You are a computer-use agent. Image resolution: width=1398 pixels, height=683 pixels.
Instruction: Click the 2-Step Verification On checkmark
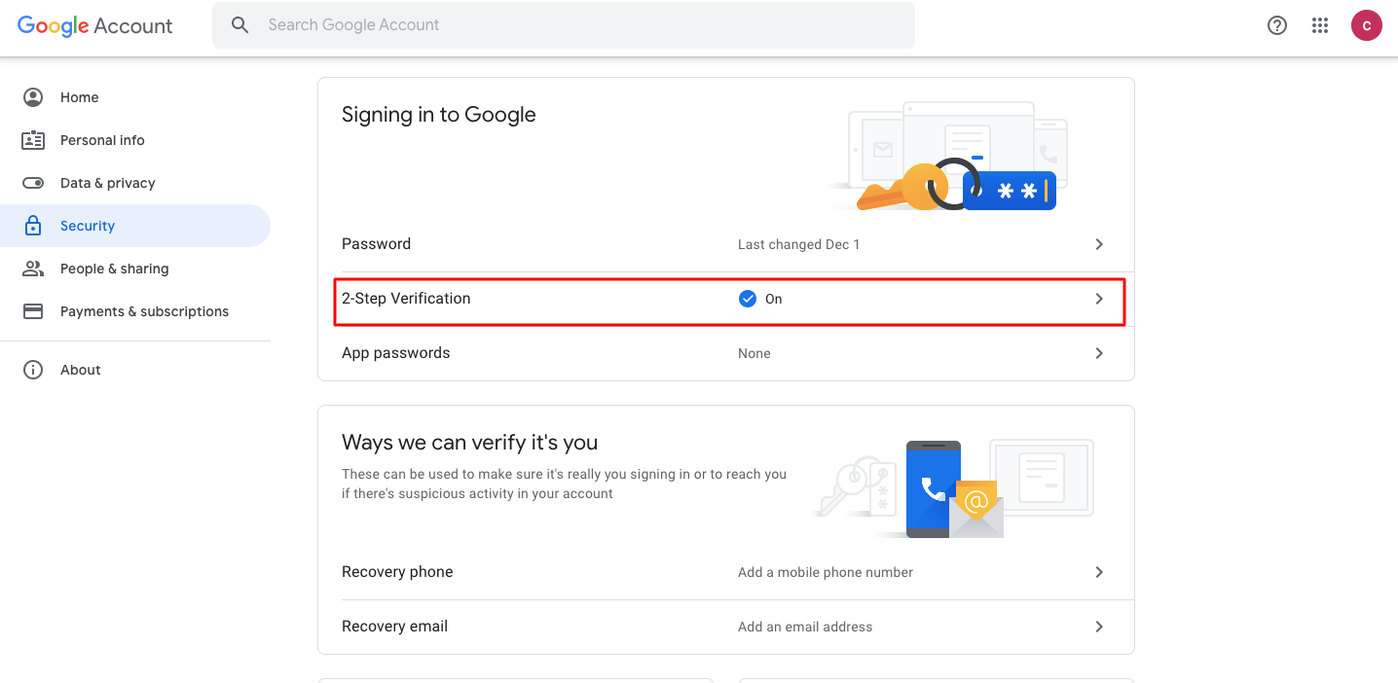pyautogui.click(x=748, y=299)
